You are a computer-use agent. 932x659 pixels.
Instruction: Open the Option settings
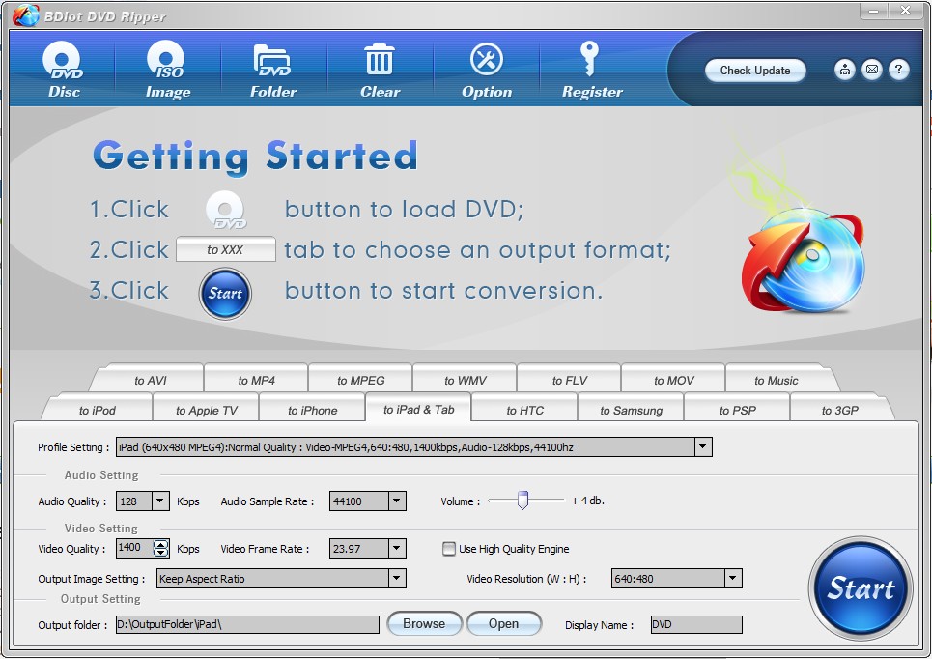(x=486, y=70)
